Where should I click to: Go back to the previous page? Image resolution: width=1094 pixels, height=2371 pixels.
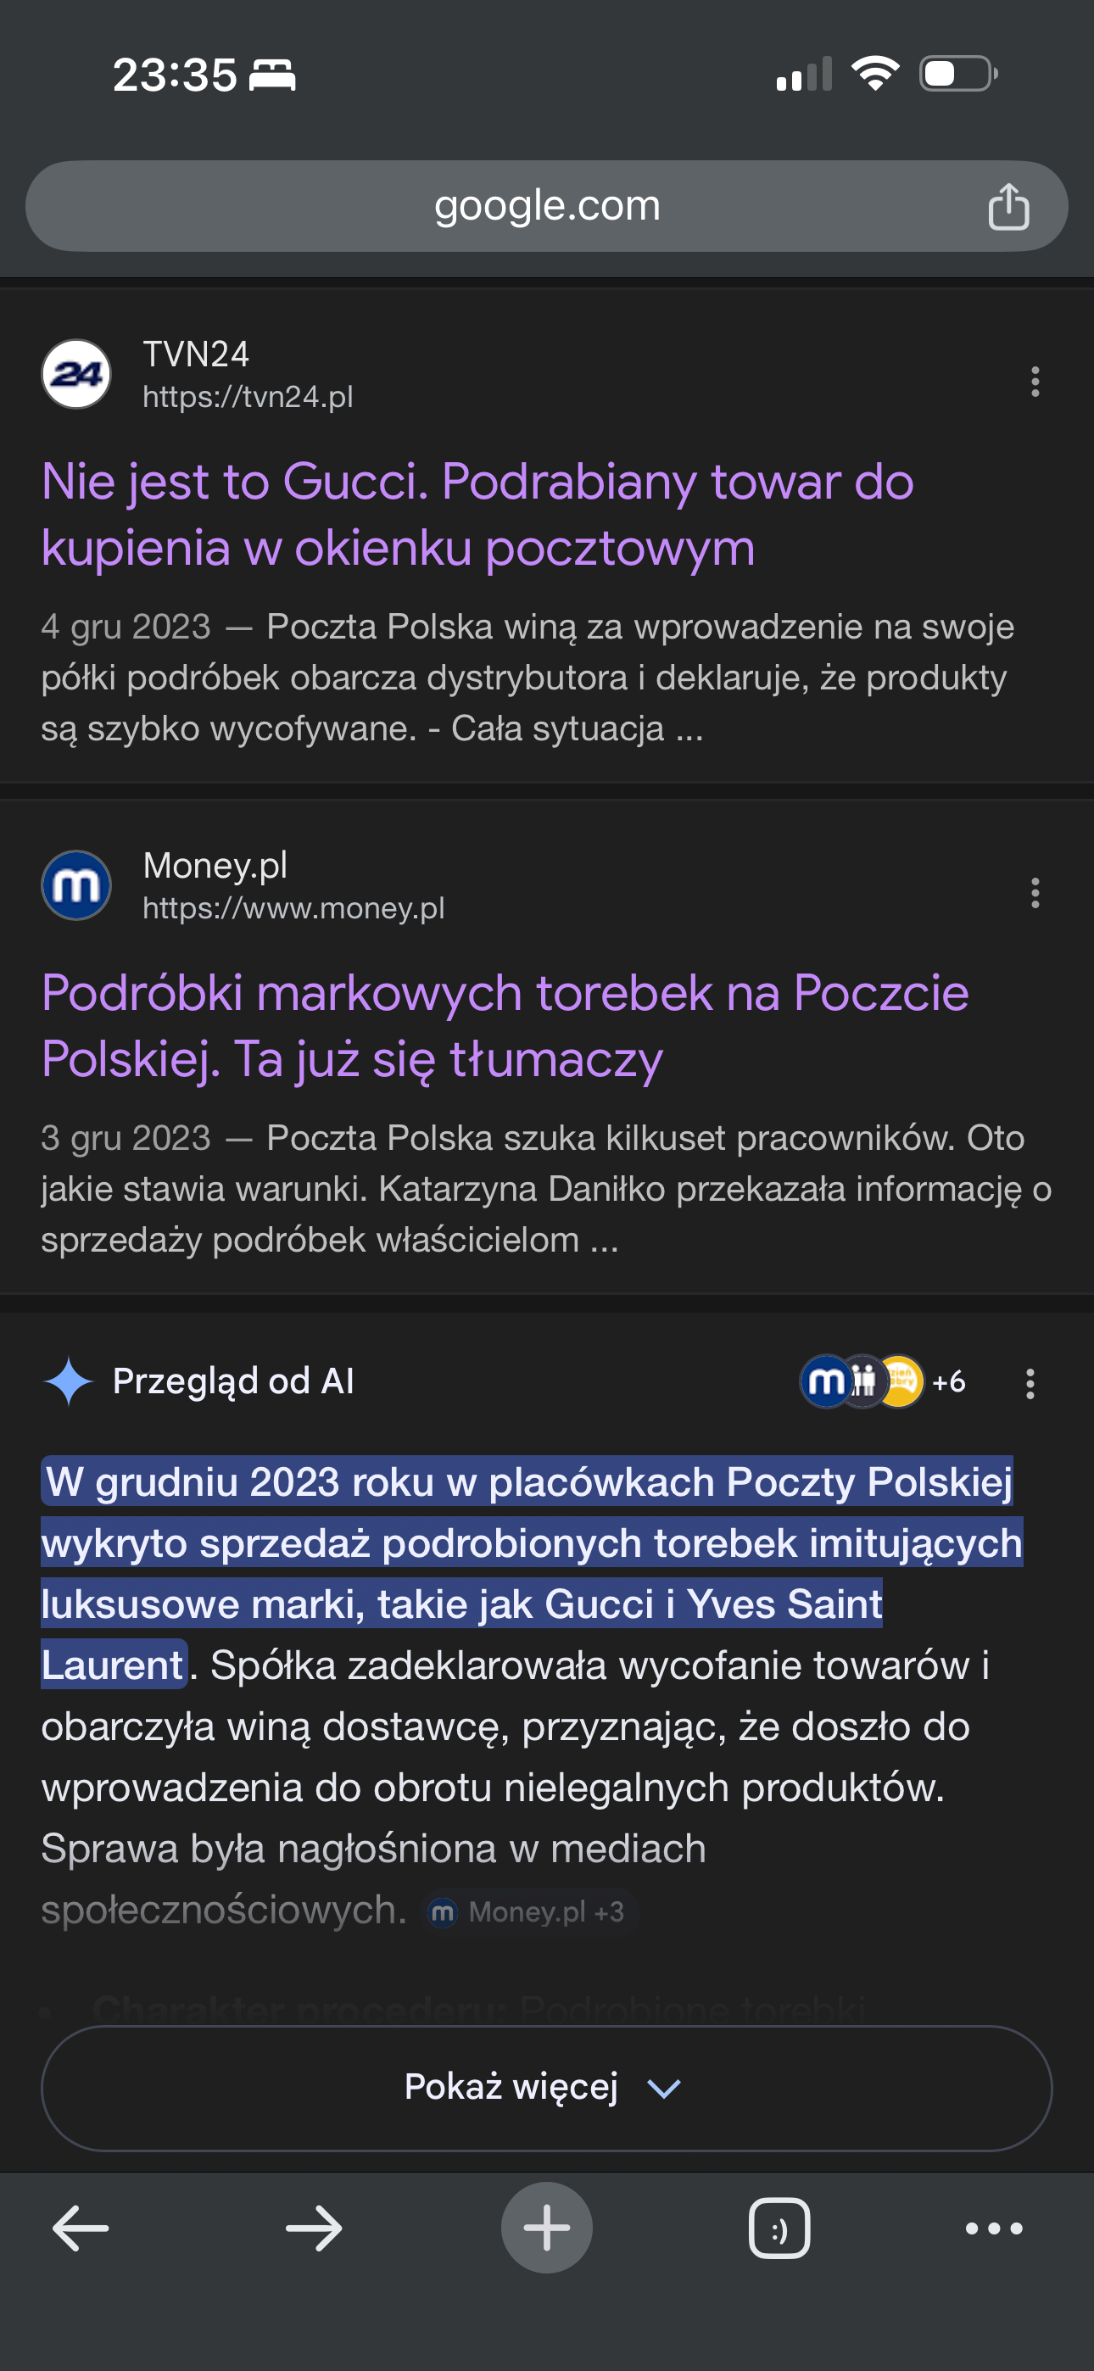[81, 2229]
